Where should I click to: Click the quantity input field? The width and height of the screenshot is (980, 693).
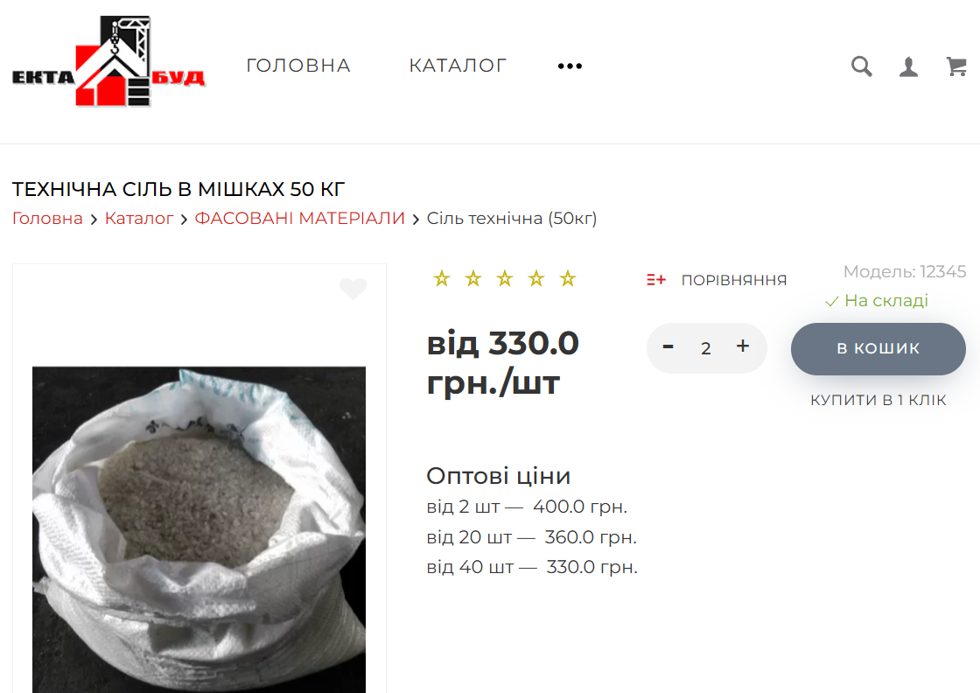(x=705, y=348)
